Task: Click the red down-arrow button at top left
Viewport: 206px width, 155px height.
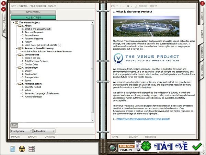Action: click(3, 9)
